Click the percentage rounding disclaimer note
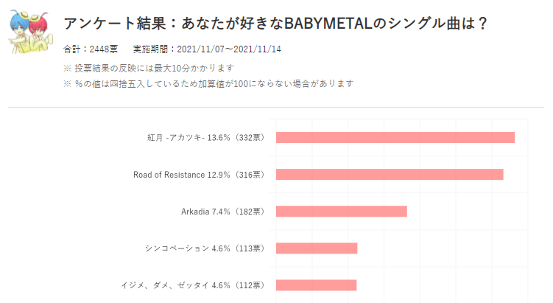 point(209,83)
